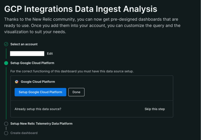Screen dimensions: 201x140
Task: Click the blue Setup Google Cloud Platform button
Action: [x=40, y=92]
